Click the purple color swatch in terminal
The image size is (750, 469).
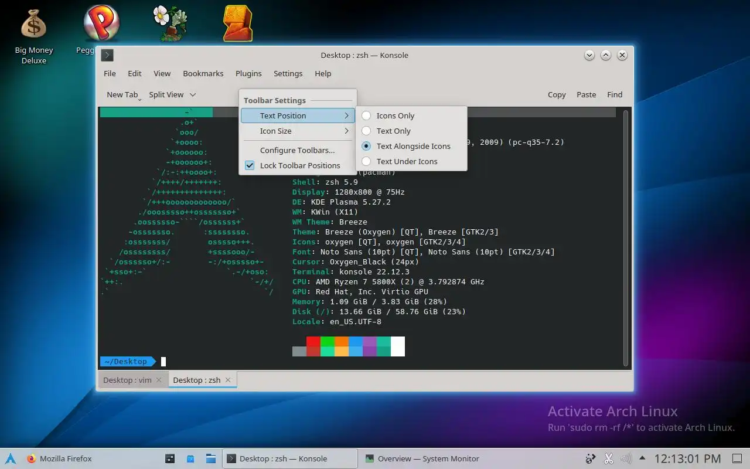370,341
